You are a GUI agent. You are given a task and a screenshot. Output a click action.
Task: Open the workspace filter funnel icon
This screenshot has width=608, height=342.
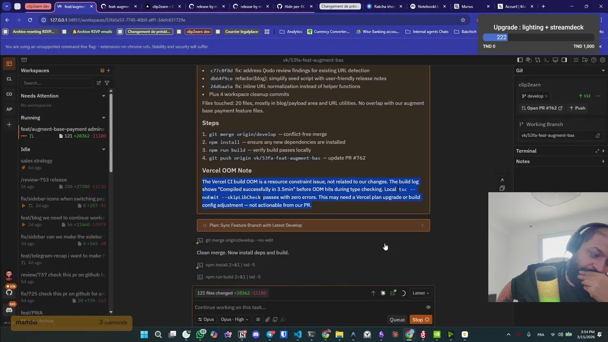[107, 83]
